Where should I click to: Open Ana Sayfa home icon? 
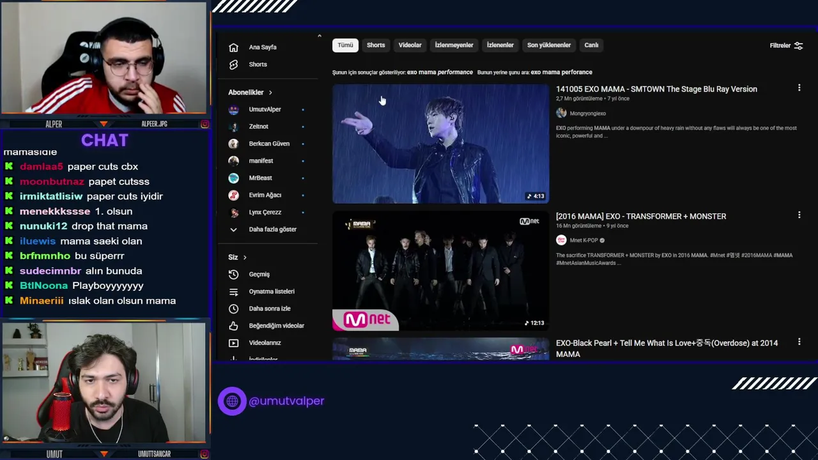click(x=233, y=47)
